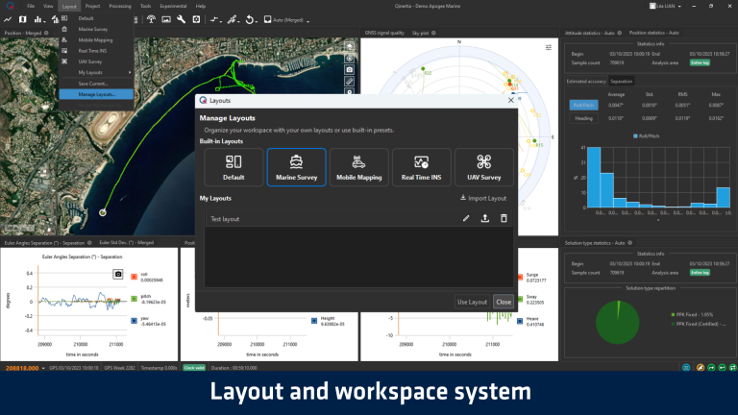Select the Heading statistics toggle button
The width and height of the screenshot is (738, 415).
[x=583, y=118]
